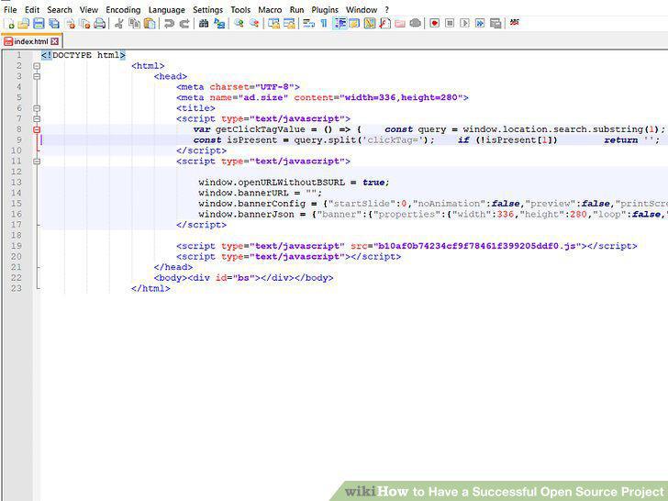The height and width of the screenshot is (501, 668).
Task: Click the Copy toolbar icon
Action: pyautogui.click(x=135, y=24)
